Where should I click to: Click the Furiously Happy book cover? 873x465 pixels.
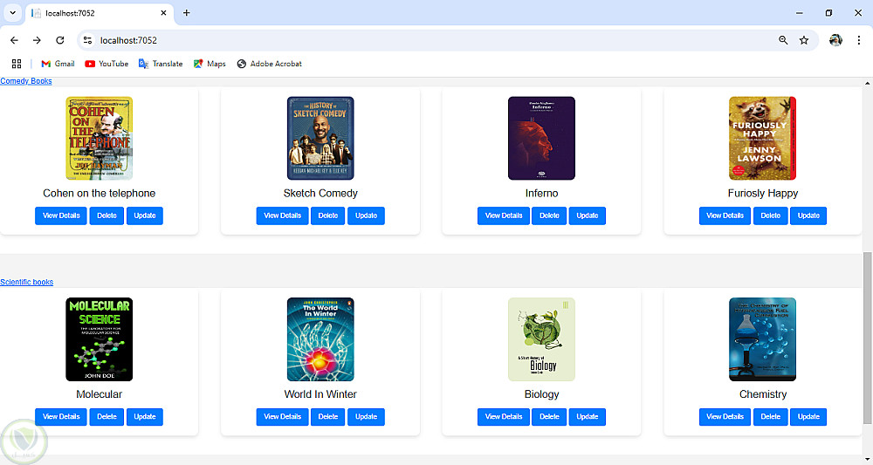tap(763, 139)
